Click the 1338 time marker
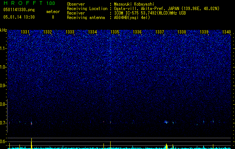 click(182, 32)
